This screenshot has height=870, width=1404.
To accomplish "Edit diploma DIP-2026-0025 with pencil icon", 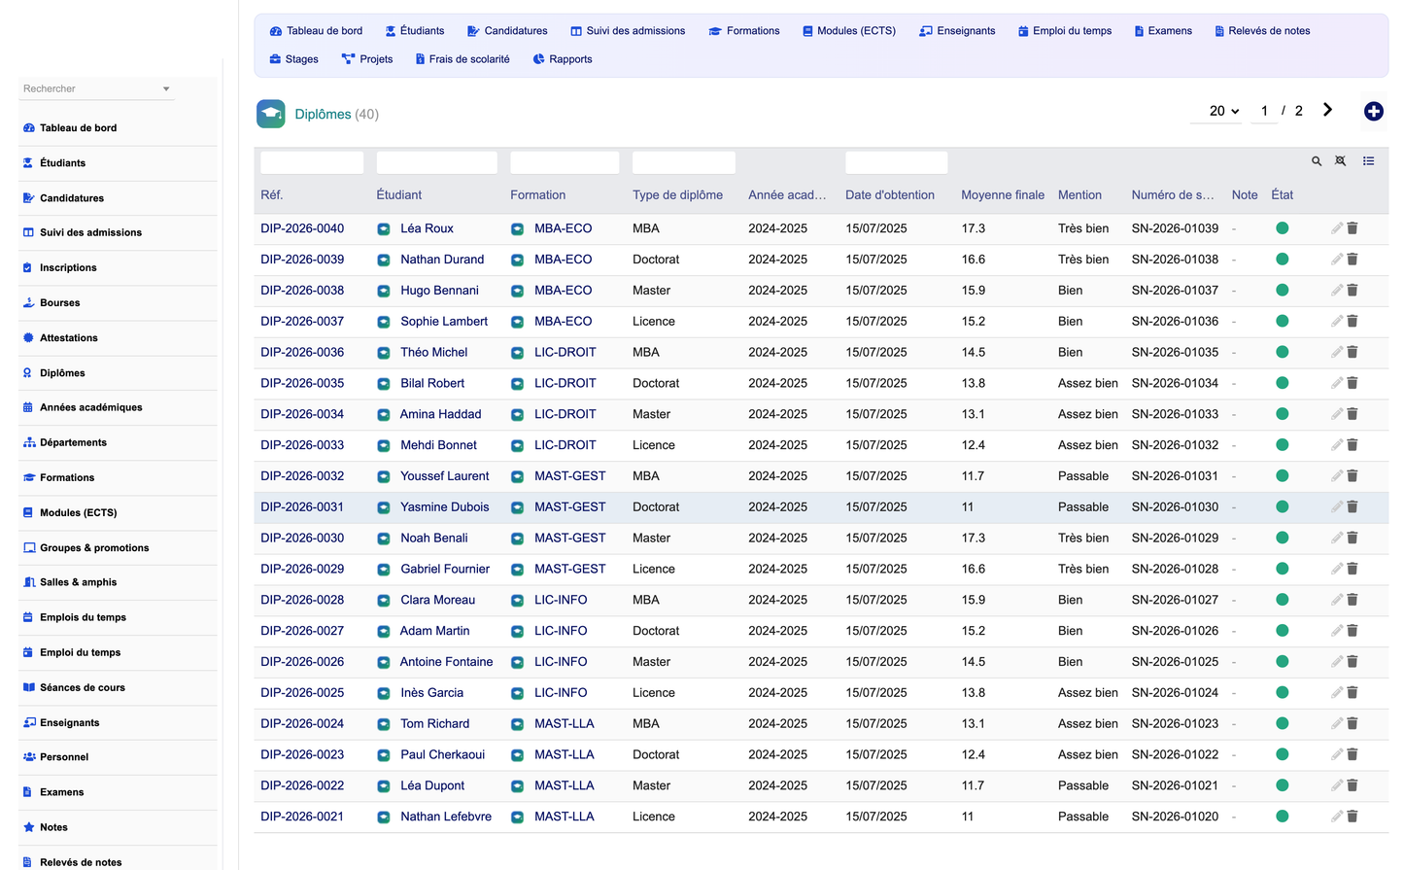I will click(1337, 693).
